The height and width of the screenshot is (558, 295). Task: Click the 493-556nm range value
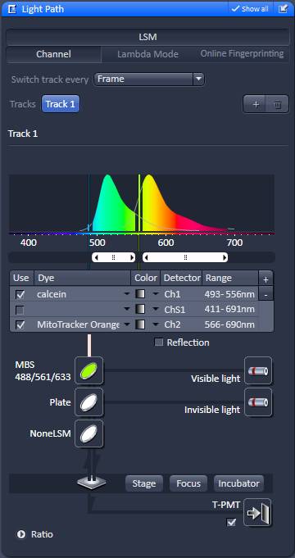click(x=229, y=294)
